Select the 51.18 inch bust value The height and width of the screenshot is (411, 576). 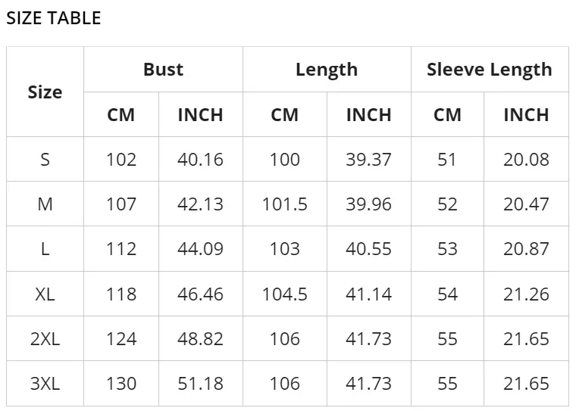[x=200, y=383]
